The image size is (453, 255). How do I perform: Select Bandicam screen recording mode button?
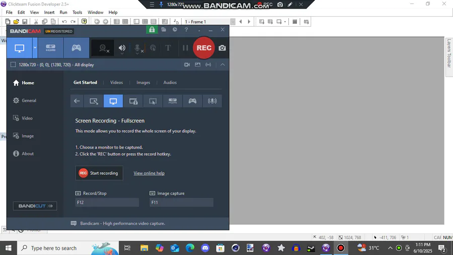pos(19,48)
